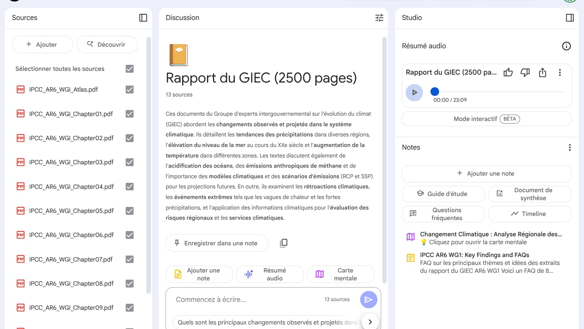Click 'Ajouter une note' chip in Discussion
This screenshot has height=329, width=584.
(x=199, y=274)
